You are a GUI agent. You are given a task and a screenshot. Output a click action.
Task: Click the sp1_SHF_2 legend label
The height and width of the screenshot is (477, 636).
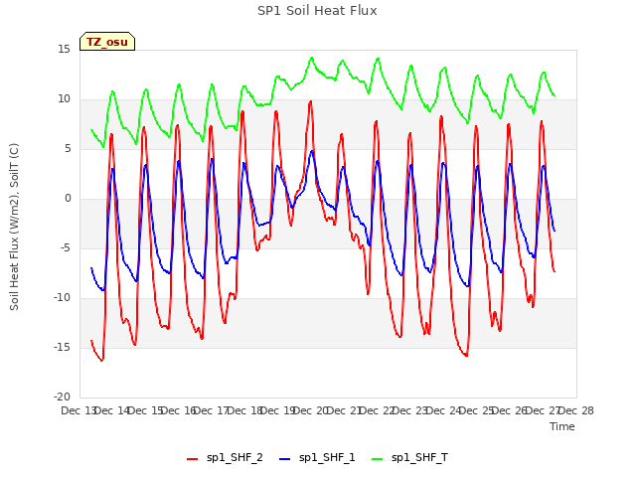[235, 457]
